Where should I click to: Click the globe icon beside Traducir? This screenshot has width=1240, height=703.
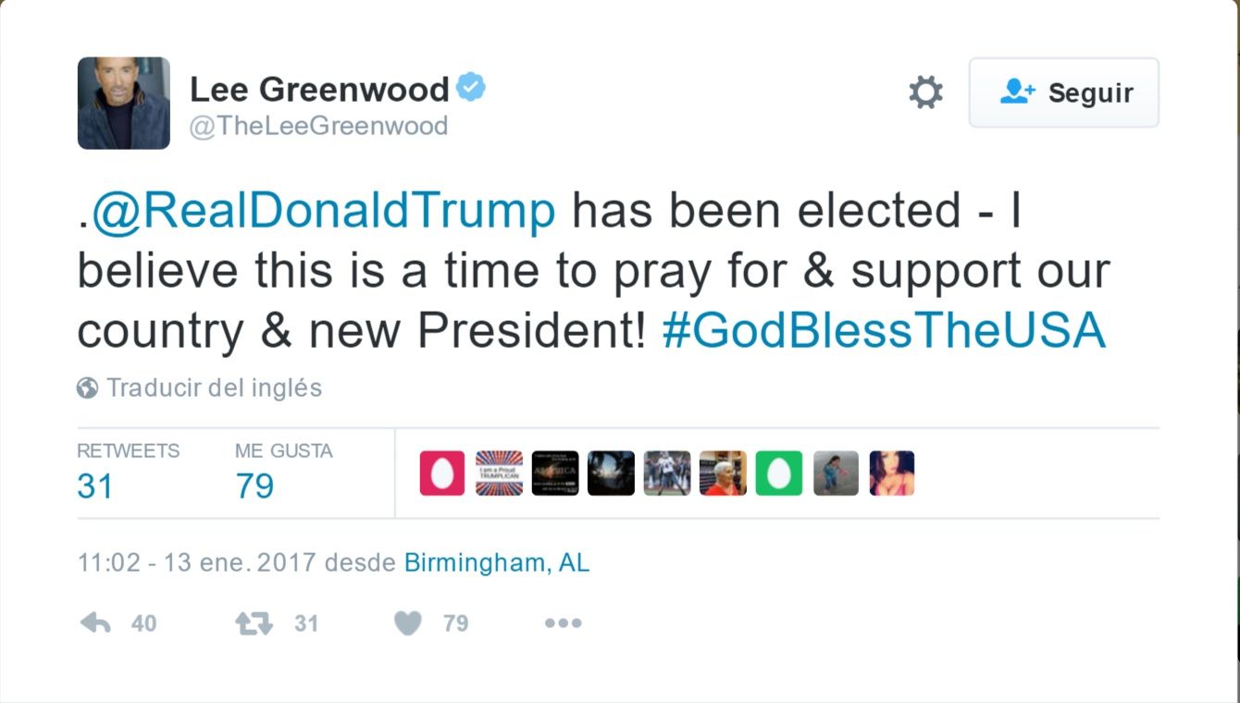point(88,388)
